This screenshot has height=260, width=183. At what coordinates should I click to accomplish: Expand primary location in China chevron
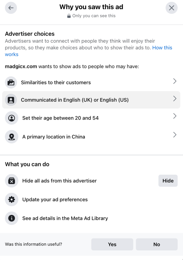tap(175, 135)
